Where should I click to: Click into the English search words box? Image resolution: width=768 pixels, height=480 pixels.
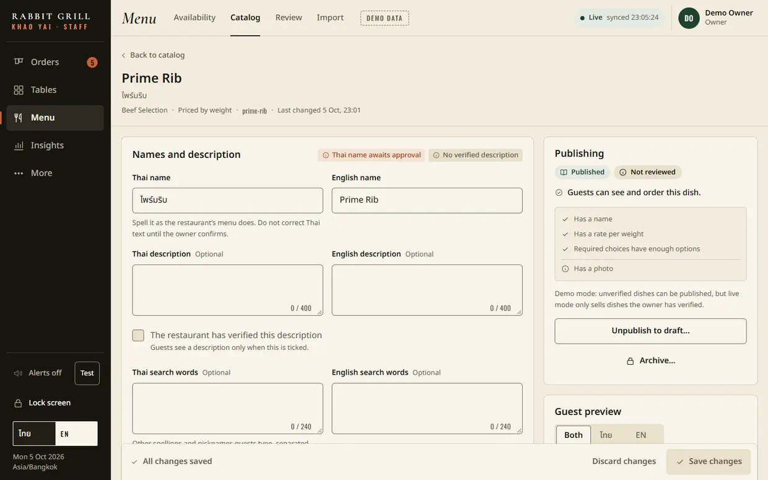pyautogui.click(x=427, y=409)
